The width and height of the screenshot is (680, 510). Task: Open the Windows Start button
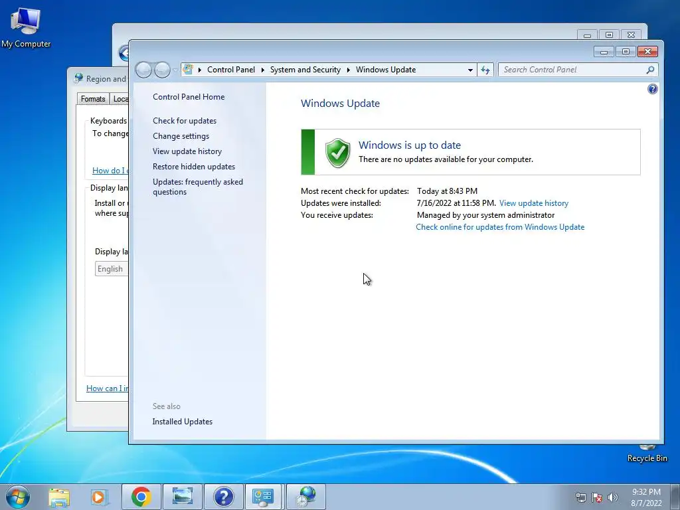tap(18, 497)
